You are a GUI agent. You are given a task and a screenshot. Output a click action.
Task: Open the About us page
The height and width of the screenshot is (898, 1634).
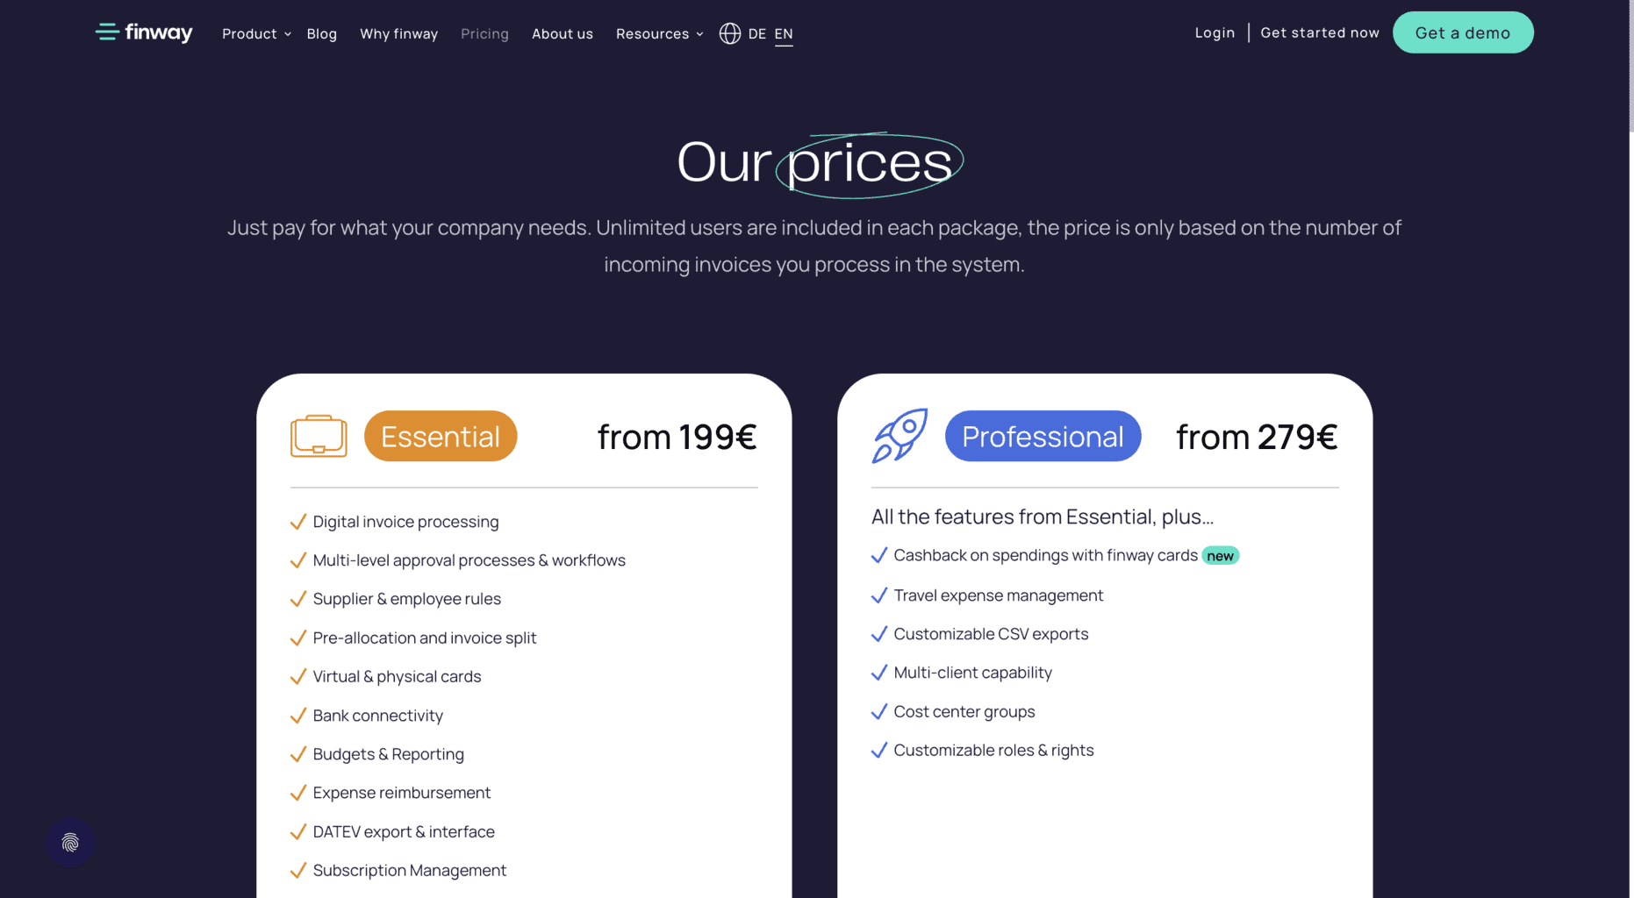click(x=563, y=33)
